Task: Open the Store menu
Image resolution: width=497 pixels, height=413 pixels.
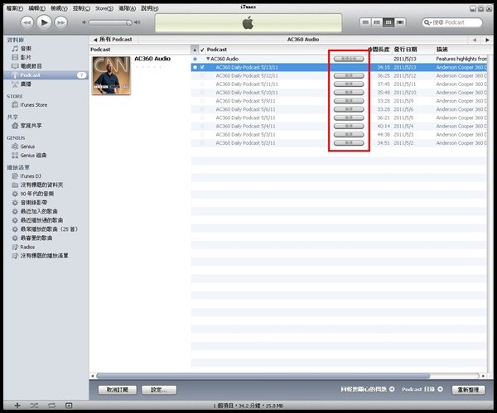Action: (x=104, y=8)
